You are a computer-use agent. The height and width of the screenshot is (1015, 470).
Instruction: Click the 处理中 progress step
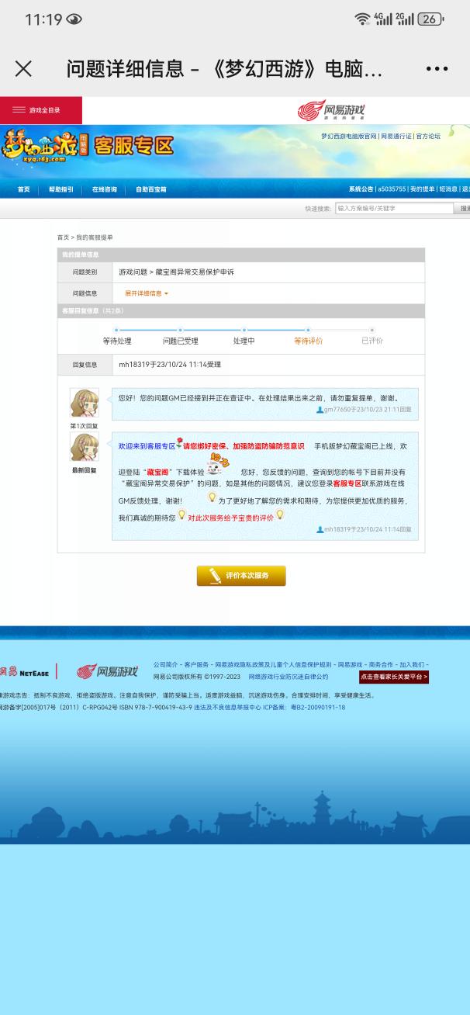pos(244,341)
